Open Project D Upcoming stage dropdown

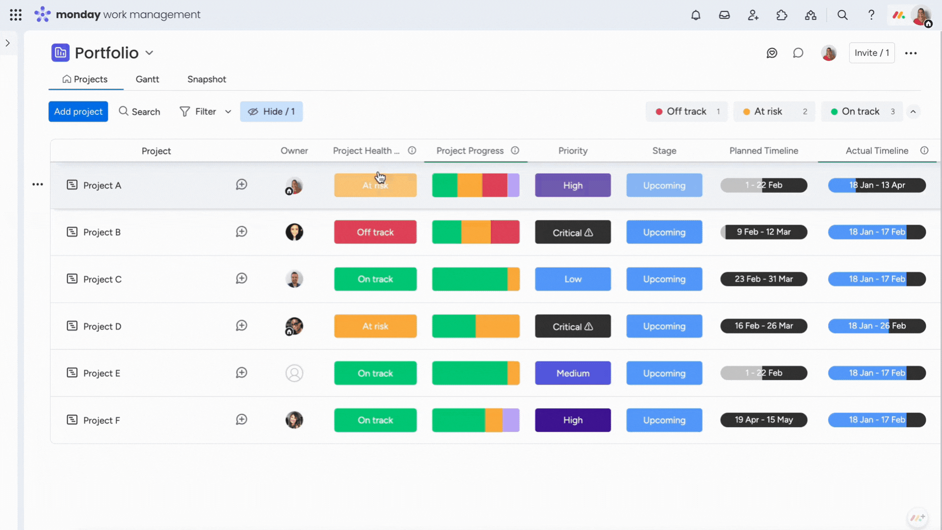pos(664,326)
